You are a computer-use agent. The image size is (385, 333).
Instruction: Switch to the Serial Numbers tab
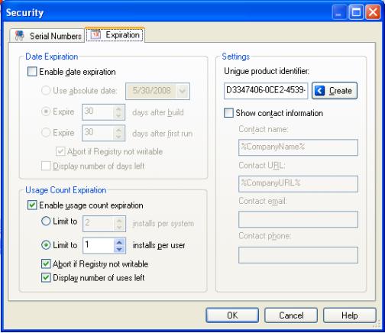tap(47, 36)
